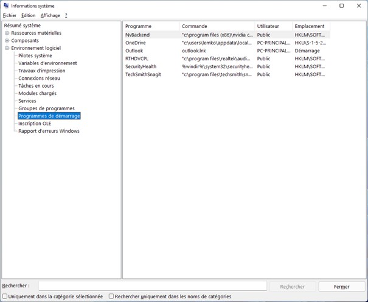The height and width of the screenshot is (302, 368).
Task: Select Environnement logiciel tree item
Action: (36, 48)
